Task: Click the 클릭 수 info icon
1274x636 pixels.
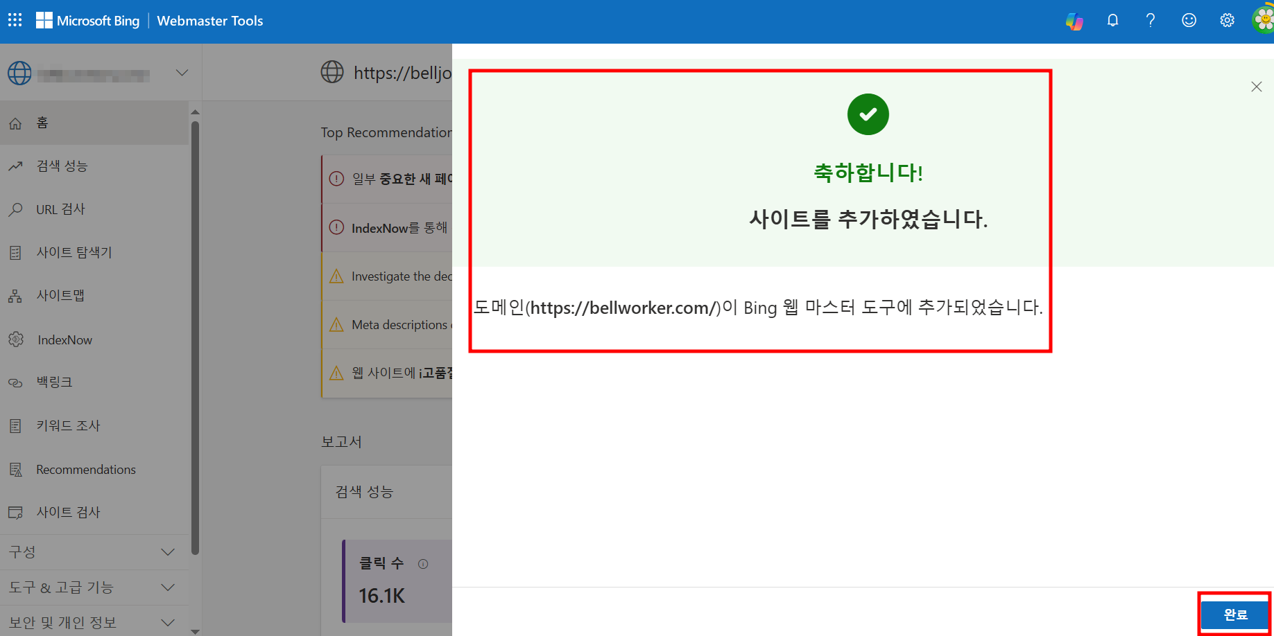Action: click(x=423, y=564)
